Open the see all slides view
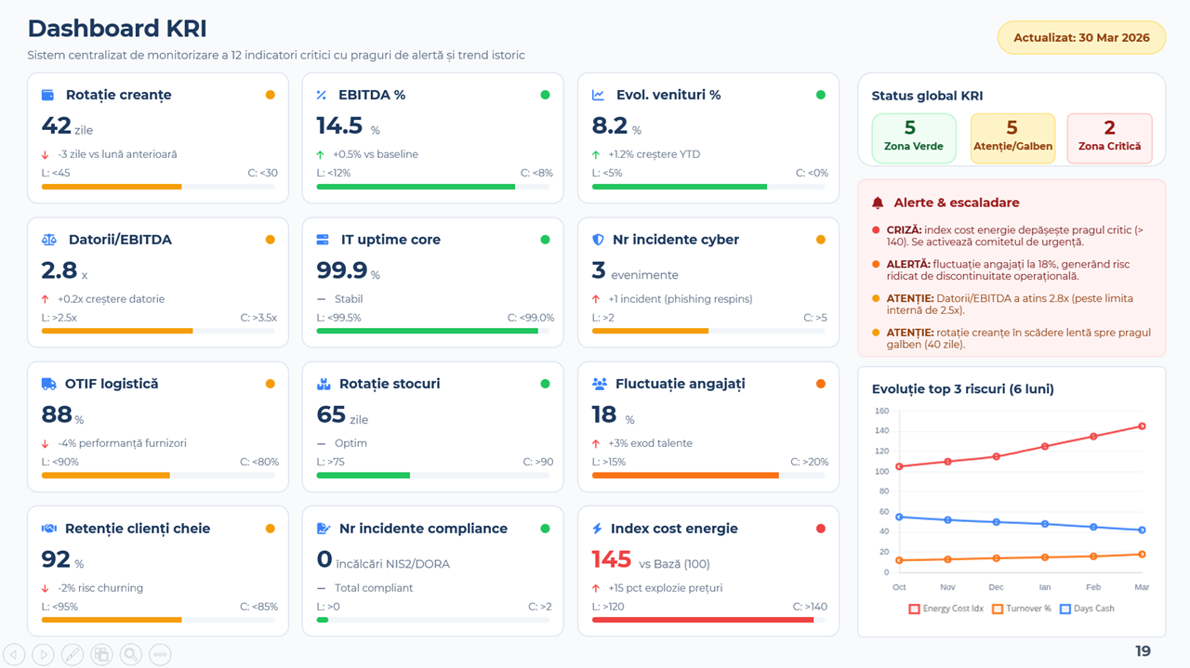The image size is (1190, 668). coord(101,654)
